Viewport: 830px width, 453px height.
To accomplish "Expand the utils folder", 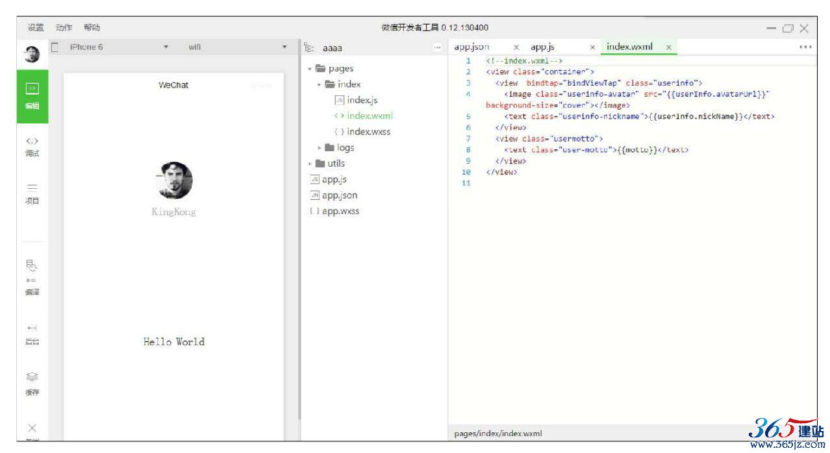I will (310, 164).
